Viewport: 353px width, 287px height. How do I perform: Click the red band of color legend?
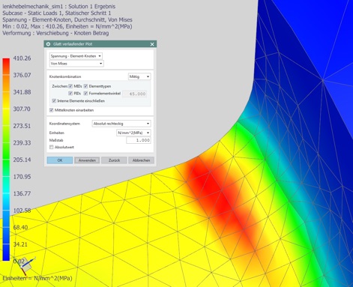[x=6, y=65]
